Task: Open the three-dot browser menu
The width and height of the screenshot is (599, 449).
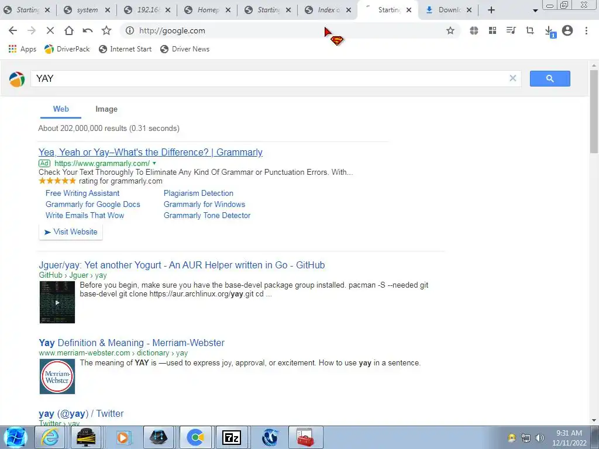Action: 586,30
